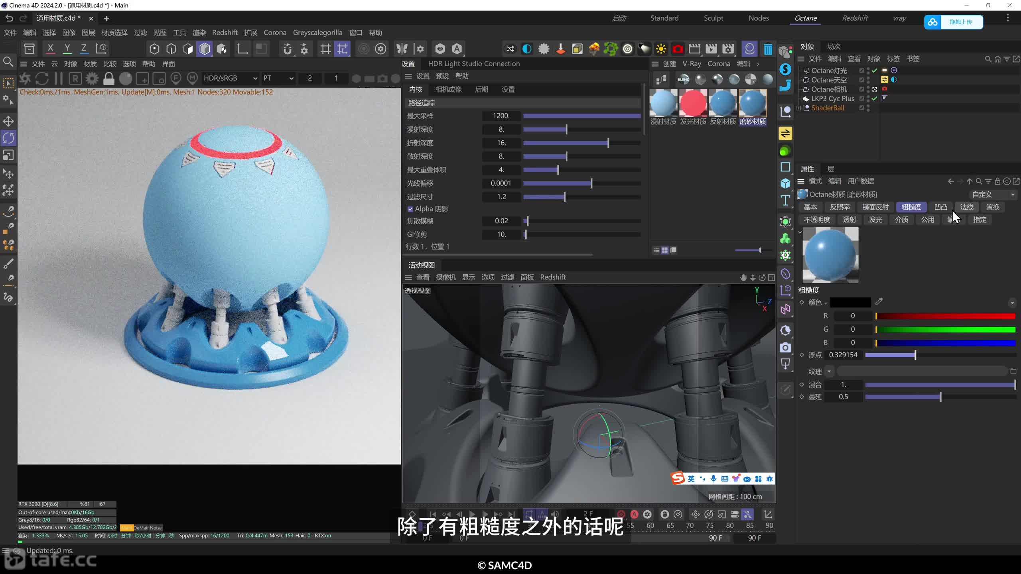Open the 透射 material channel
The width and height of the screenshot is (1021, 574).
pyautogui.click(x=850, y=220)
